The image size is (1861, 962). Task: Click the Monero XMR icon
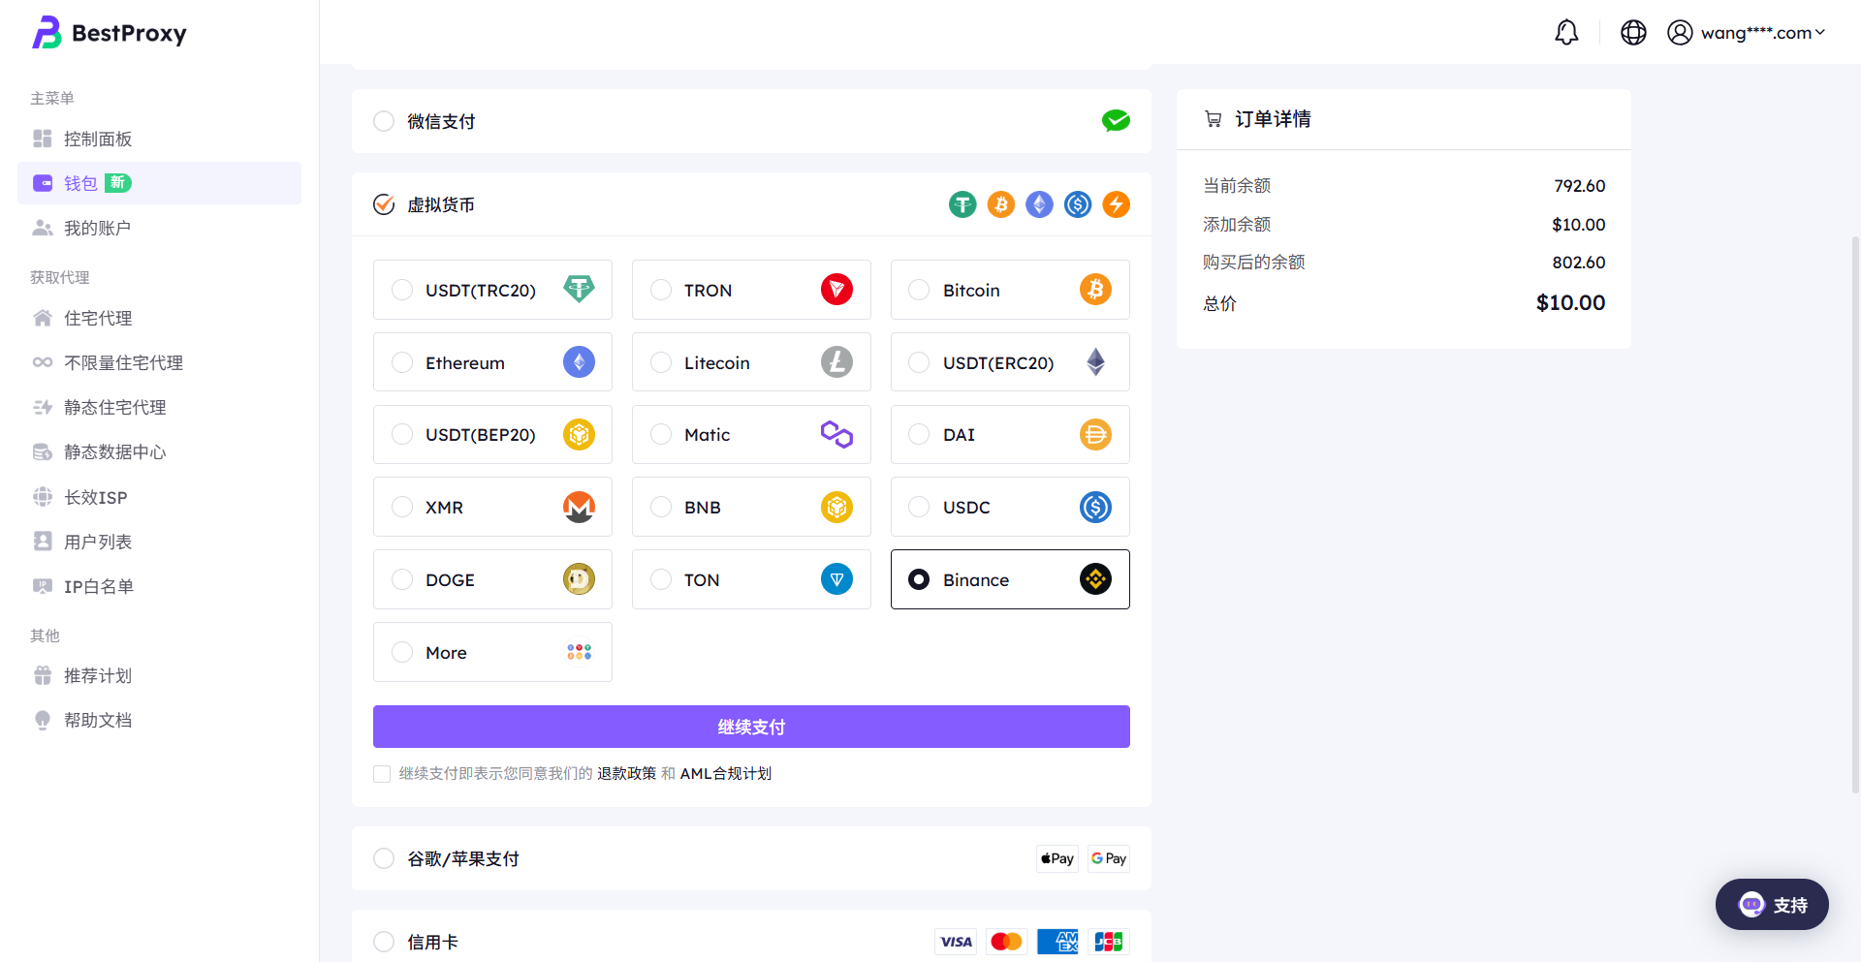click(x=579, y=507)
